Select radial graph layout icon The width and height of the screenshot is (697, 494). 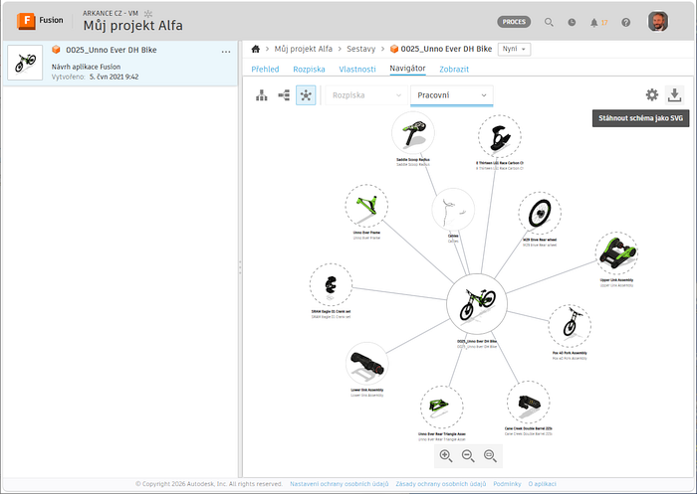pyautogui.click(x=306, y=95)
